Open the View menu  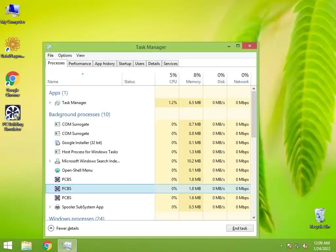[x=81, y=55]
